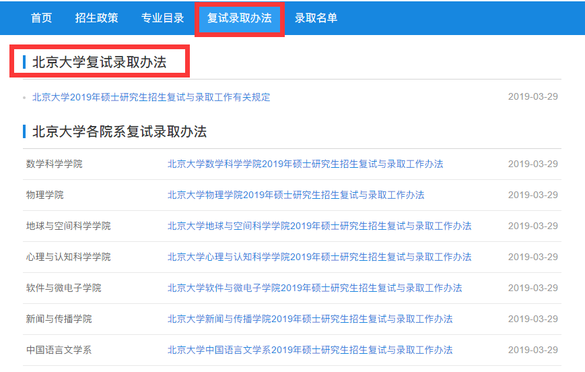Open the 数学科学学院 2019 复试与录取工作办法 link
This screenshot has height=372, width=585.
tap(305, 164)
